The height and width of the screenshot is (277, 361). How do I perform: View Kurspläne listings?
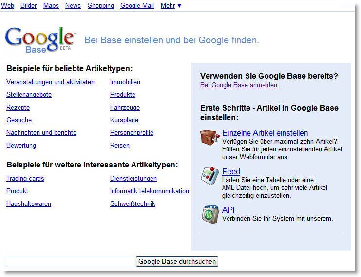124,120
